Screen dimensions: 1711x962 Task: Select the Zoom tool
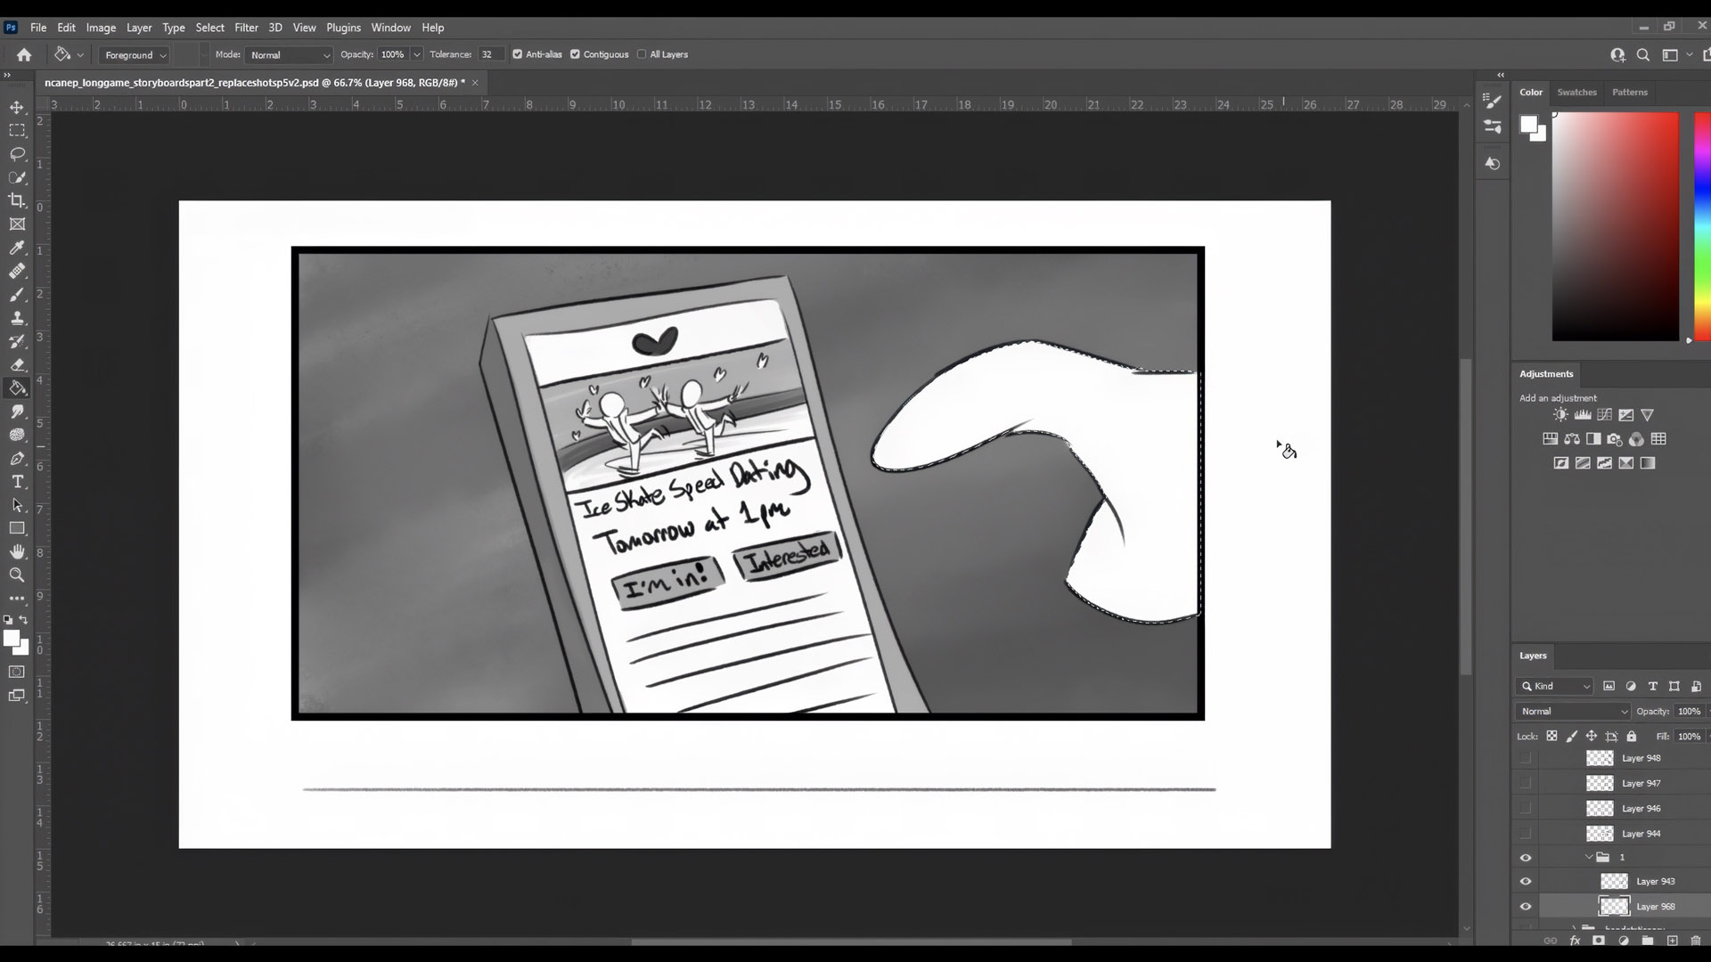(17, 575)
